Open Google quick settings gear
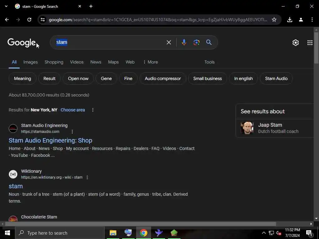Viewport: 319px width, 239px height. coord(295,43)
